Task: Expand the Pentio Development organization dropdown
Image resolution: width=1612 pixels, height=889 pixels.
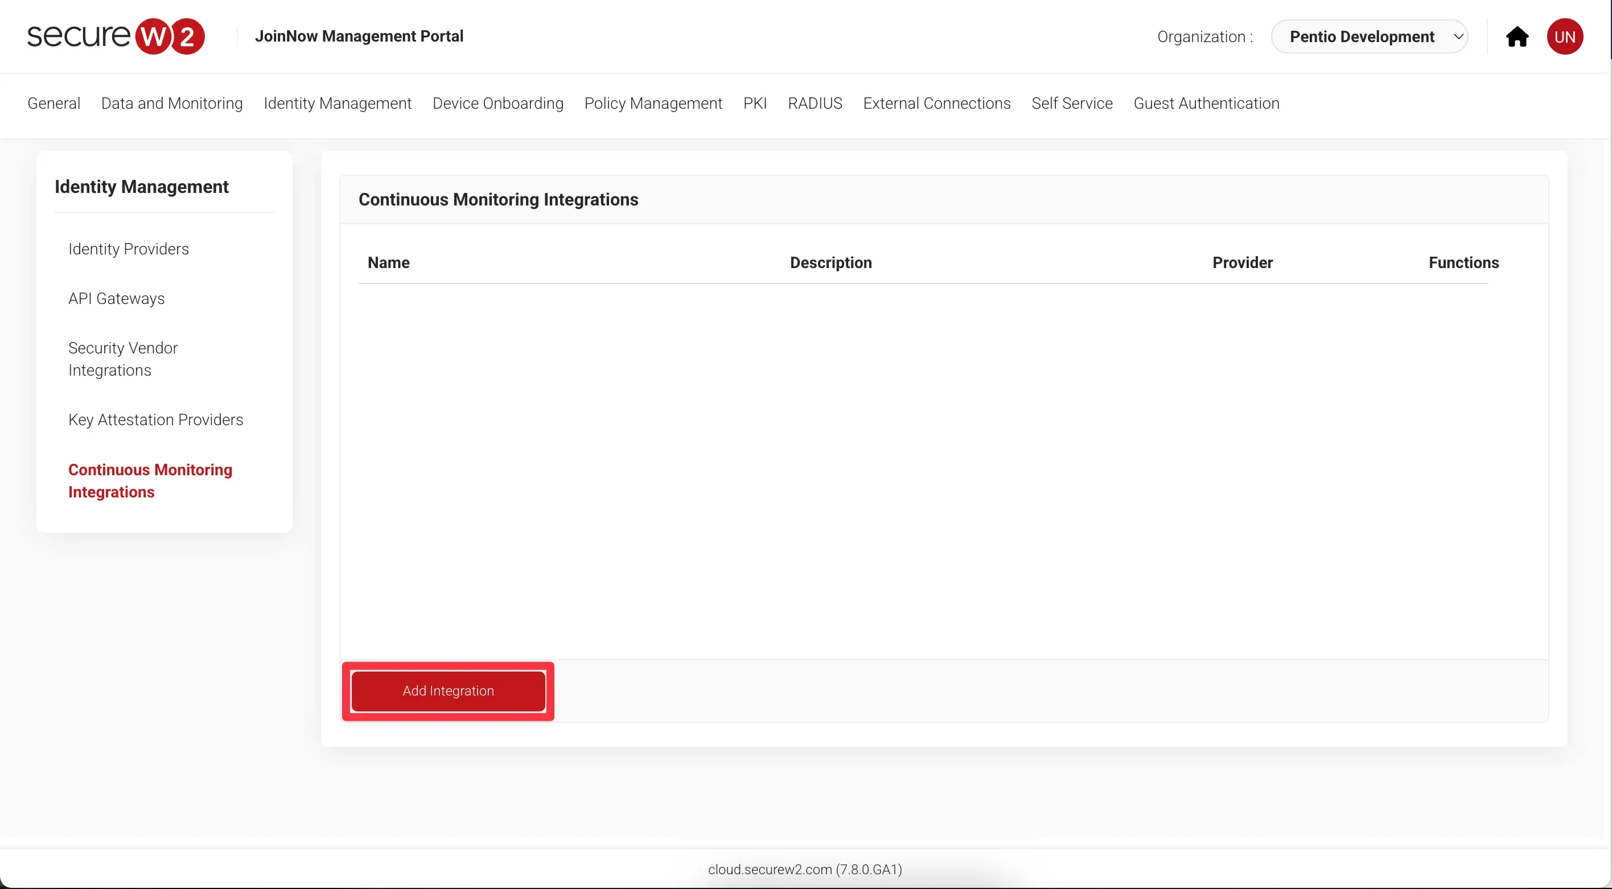Action: 1369,37
